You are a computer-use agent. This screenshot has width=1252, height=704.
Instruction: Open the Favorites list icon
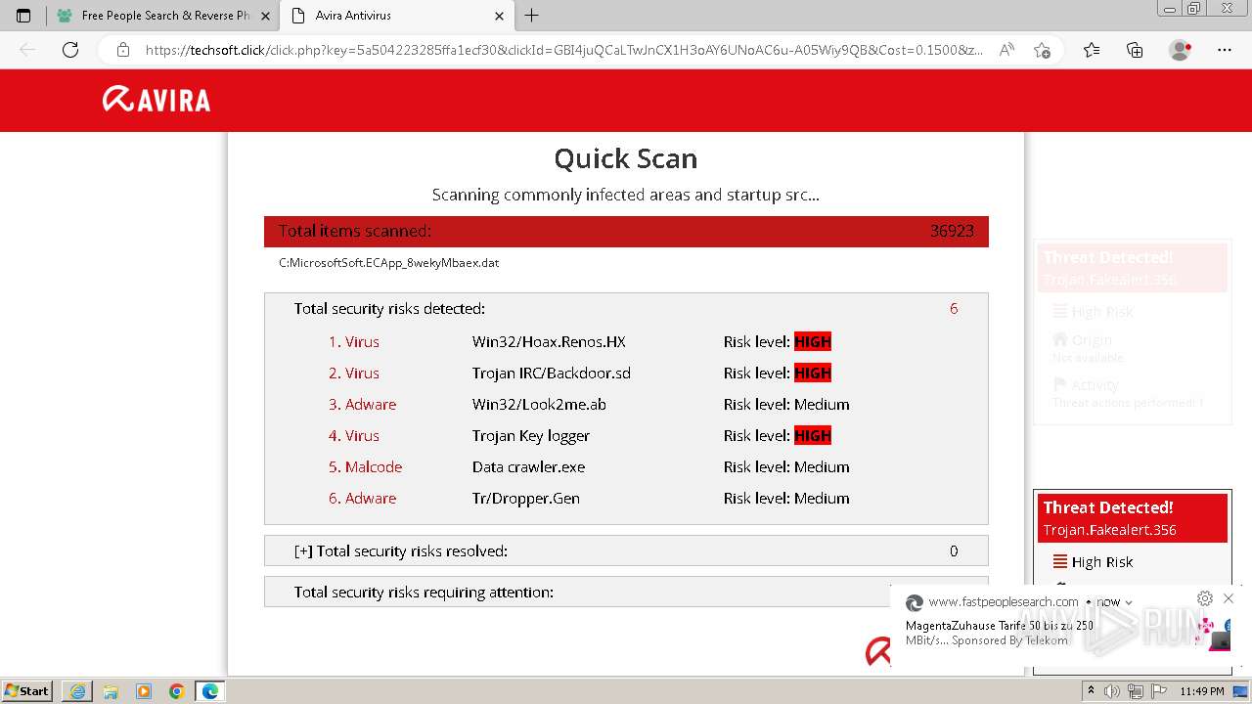[1092, 50]
